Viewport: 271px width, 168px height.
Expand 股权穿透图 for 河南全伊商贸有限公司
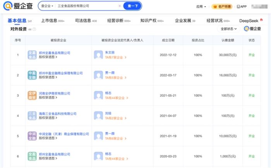(x=48, y=97)
